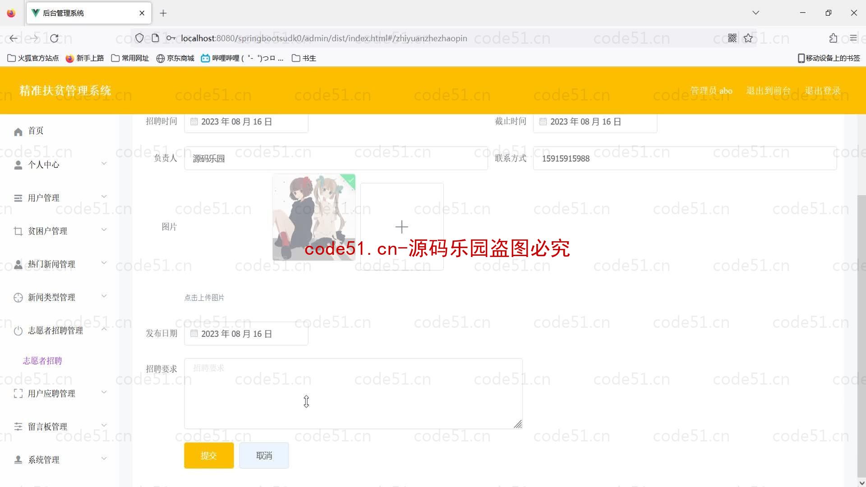This screenshot has width=866, height=487.
Task: Reload the page with refresh icon
Action: [54, 38]
